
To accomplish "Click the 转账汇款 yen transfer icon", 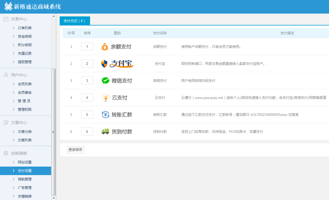I will pos(105,115).
